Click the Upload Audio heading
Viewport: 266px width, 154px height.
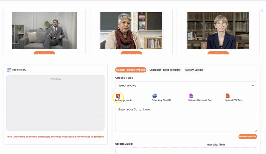(x=124, y=144)
